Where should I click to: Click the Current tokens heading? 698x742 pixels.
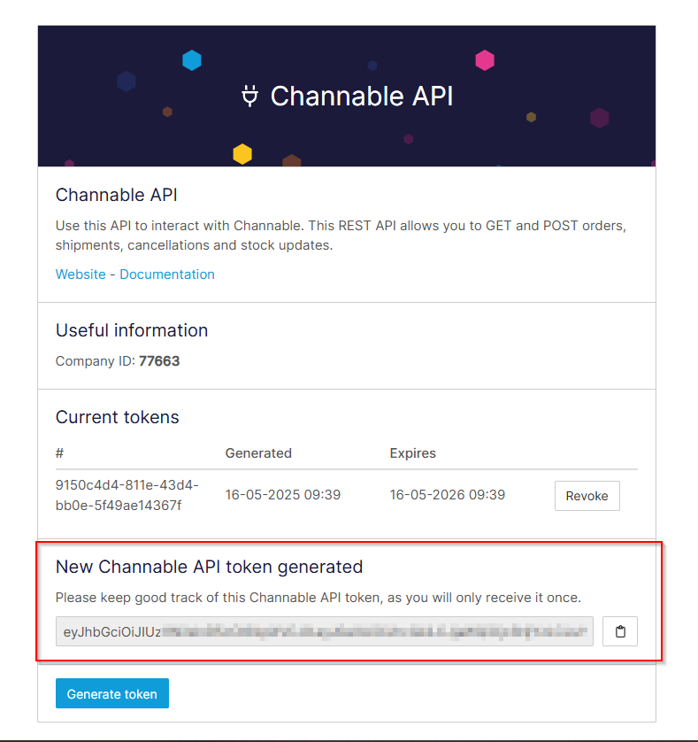pyautogui.click(x=118, y=417)
